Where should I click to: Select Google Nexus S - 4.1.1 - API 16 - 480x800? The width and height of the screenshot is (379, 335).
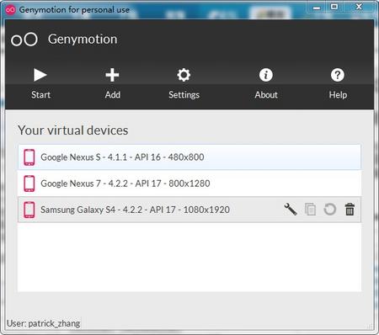pos(189,157)
